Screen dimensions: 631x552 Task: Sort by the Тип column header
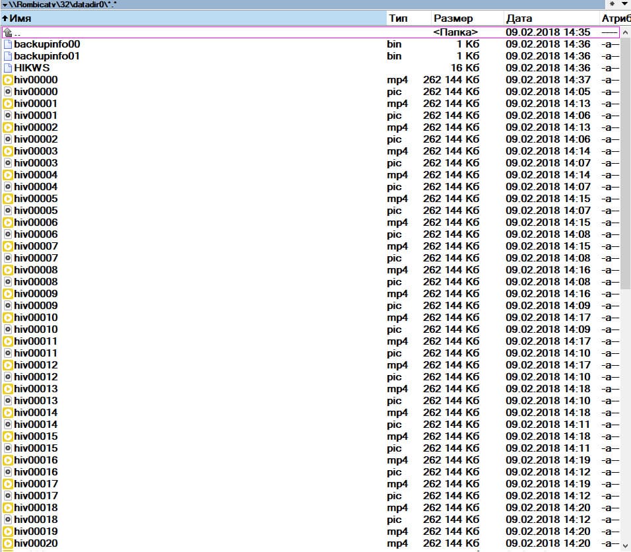409,18
